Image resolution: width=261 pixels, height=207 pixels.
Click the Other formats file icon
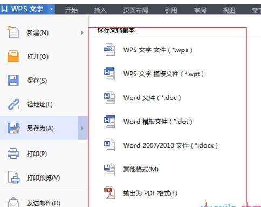(x=109, y=169)
